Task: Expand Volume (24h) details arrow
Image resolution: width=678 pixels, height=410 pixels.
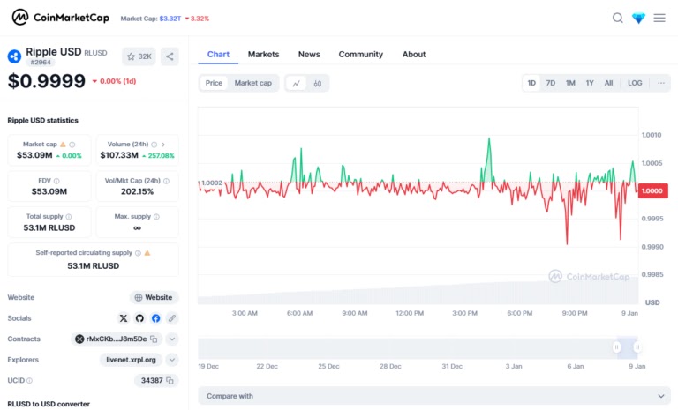Action: pos(163,145)
